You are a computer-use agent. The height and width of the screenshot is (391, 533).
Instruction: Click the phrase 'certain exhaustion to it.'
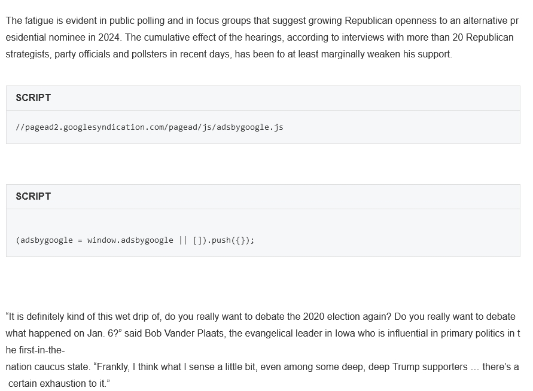point(59,383)
